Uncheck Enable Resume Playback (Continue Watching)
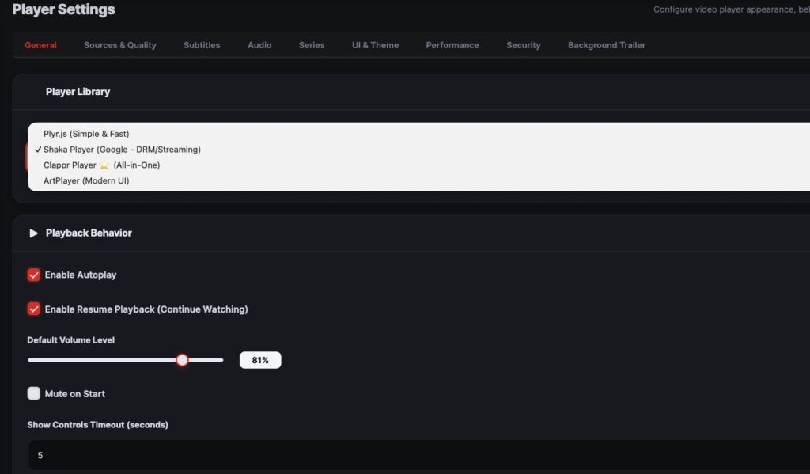Image resolution: width=810 pixels, height=474 pixels. 34,309
